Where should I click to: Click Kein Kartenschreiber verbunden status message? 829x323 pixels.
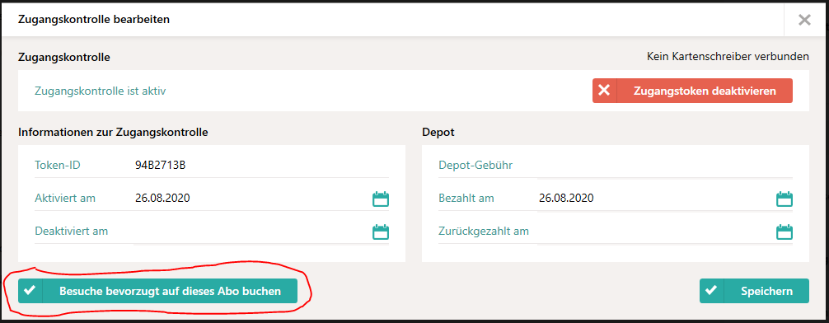(x=728, y=56)
